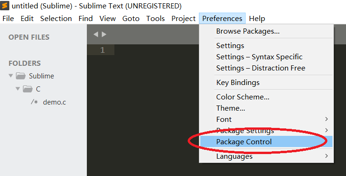Open the Tools menu
The height and width of the screenshot is (176, 346).
pos(155,19)
